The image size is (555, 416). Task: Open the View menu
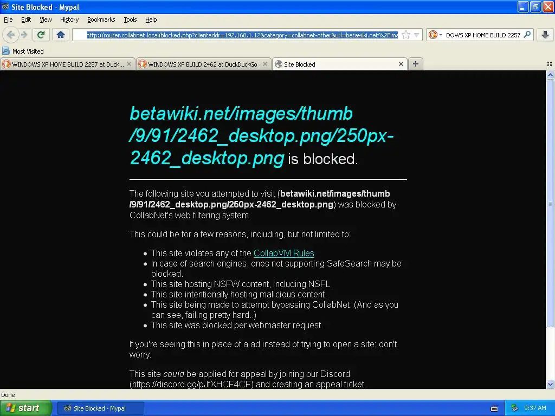tap(46, 19)
